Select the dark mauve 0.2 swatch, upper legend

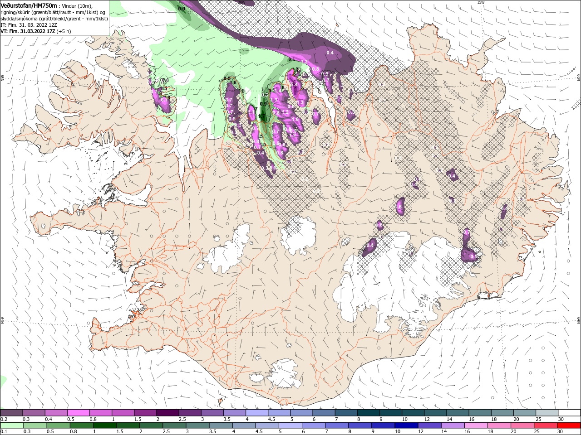pos(11,413)
